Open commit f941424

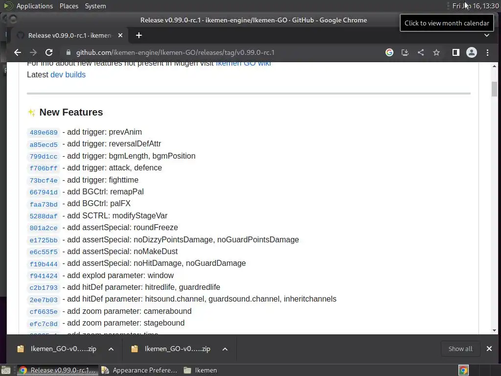coord(44,276)
